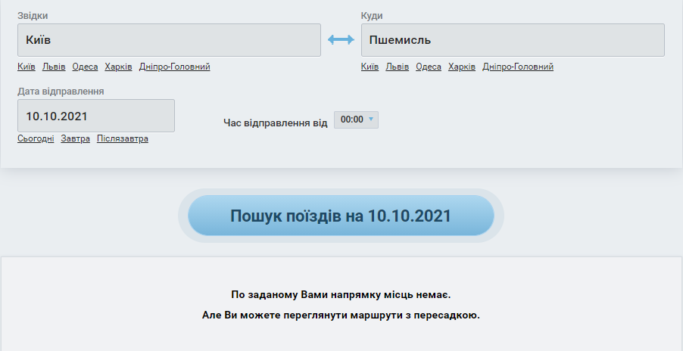
Task: Choose Дніпро-Головний shortcut under Звідки
Action: pyautogui.click(x=175, y=67)
